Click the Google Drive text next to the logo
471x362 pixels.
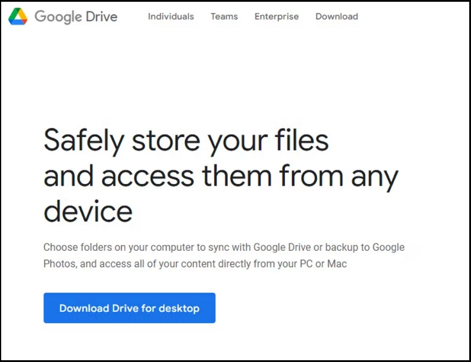click(x=76, y=17)
